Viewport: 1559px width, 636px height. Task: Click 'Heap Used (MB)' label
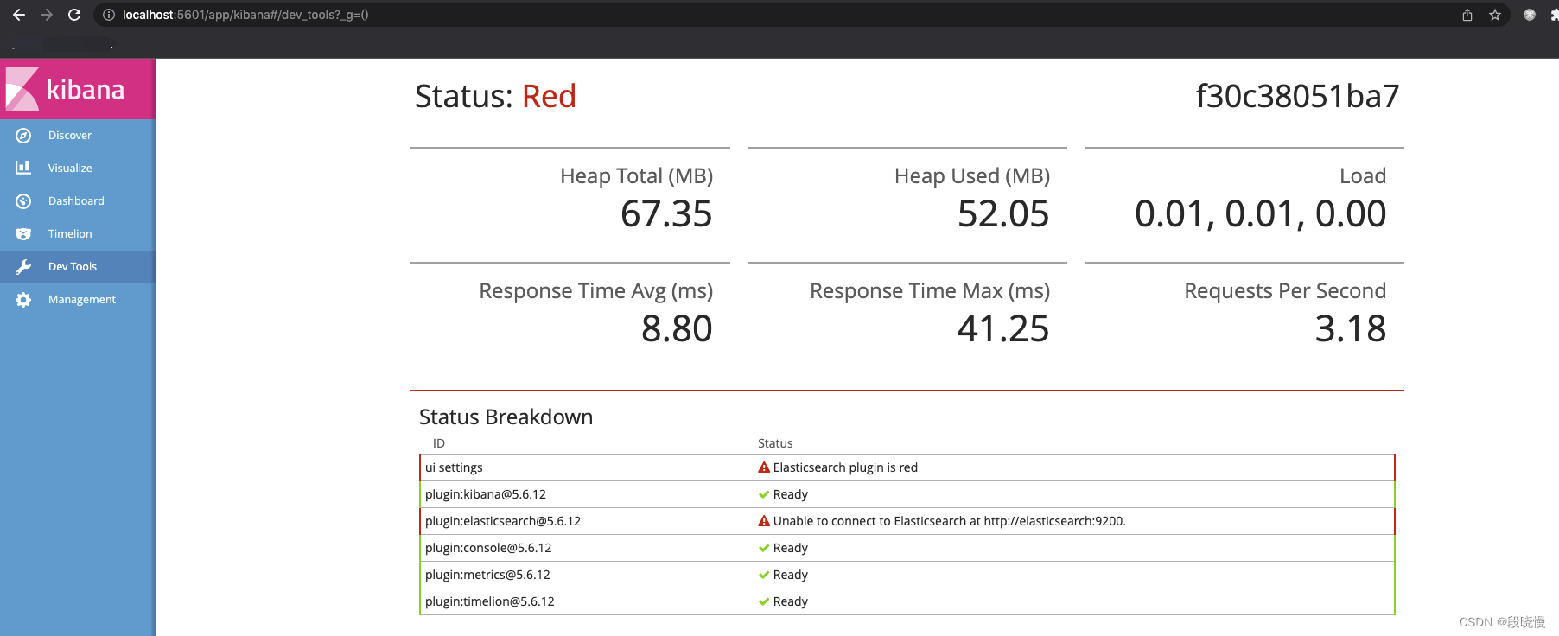[972, 176]
